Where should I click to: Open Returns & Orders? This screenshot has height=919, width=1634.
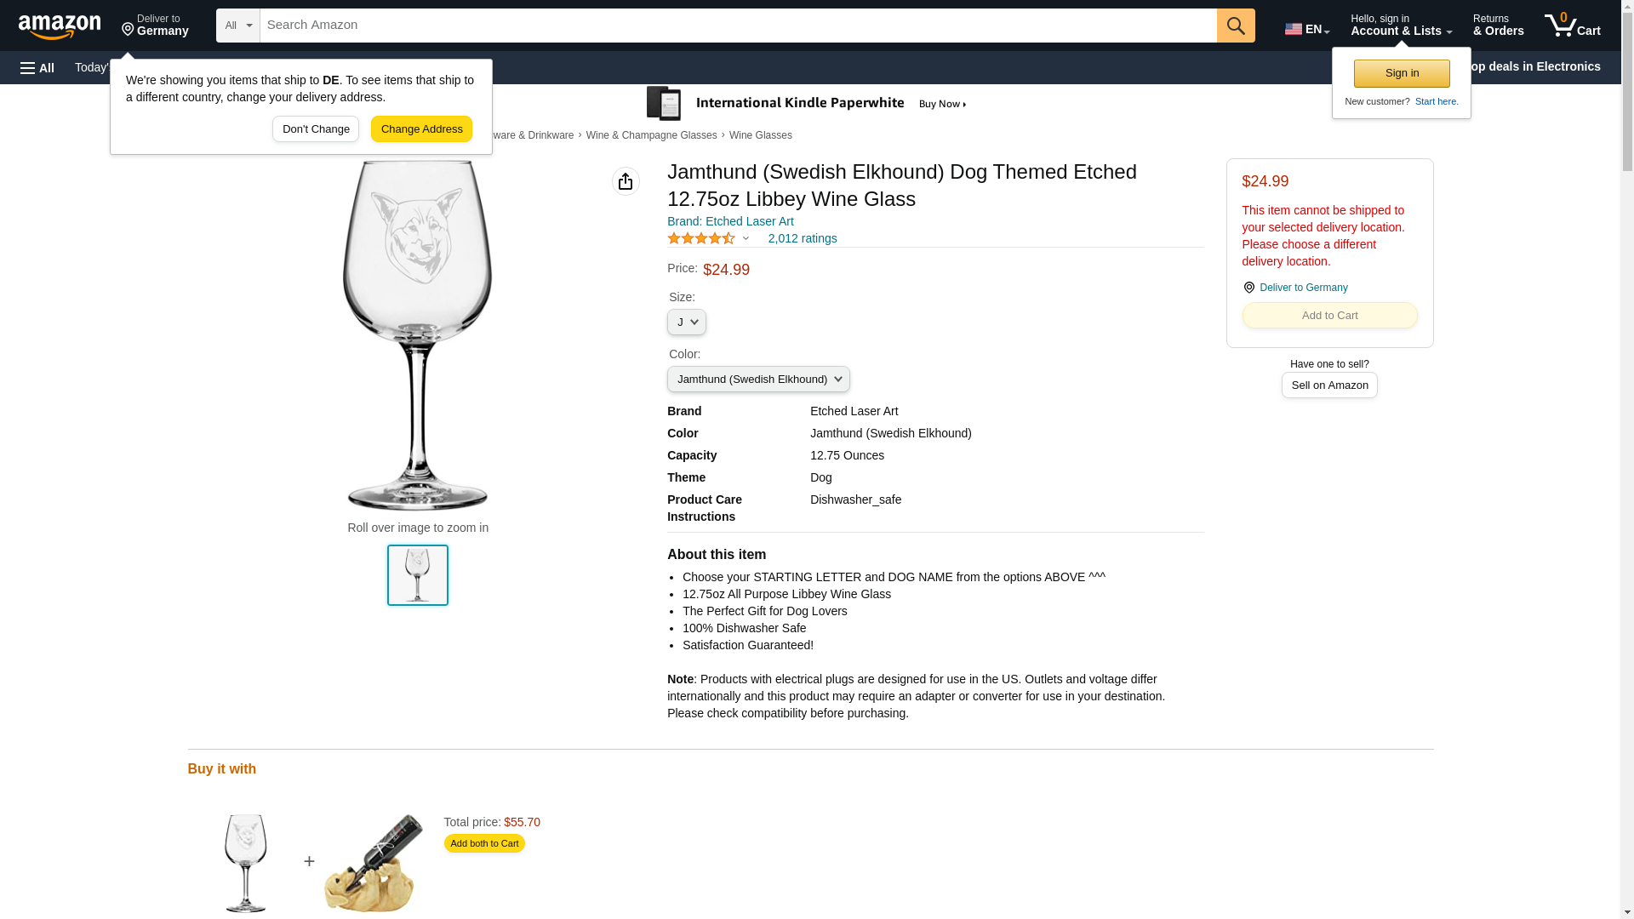pyautogui.click(x=1498, y=26)
